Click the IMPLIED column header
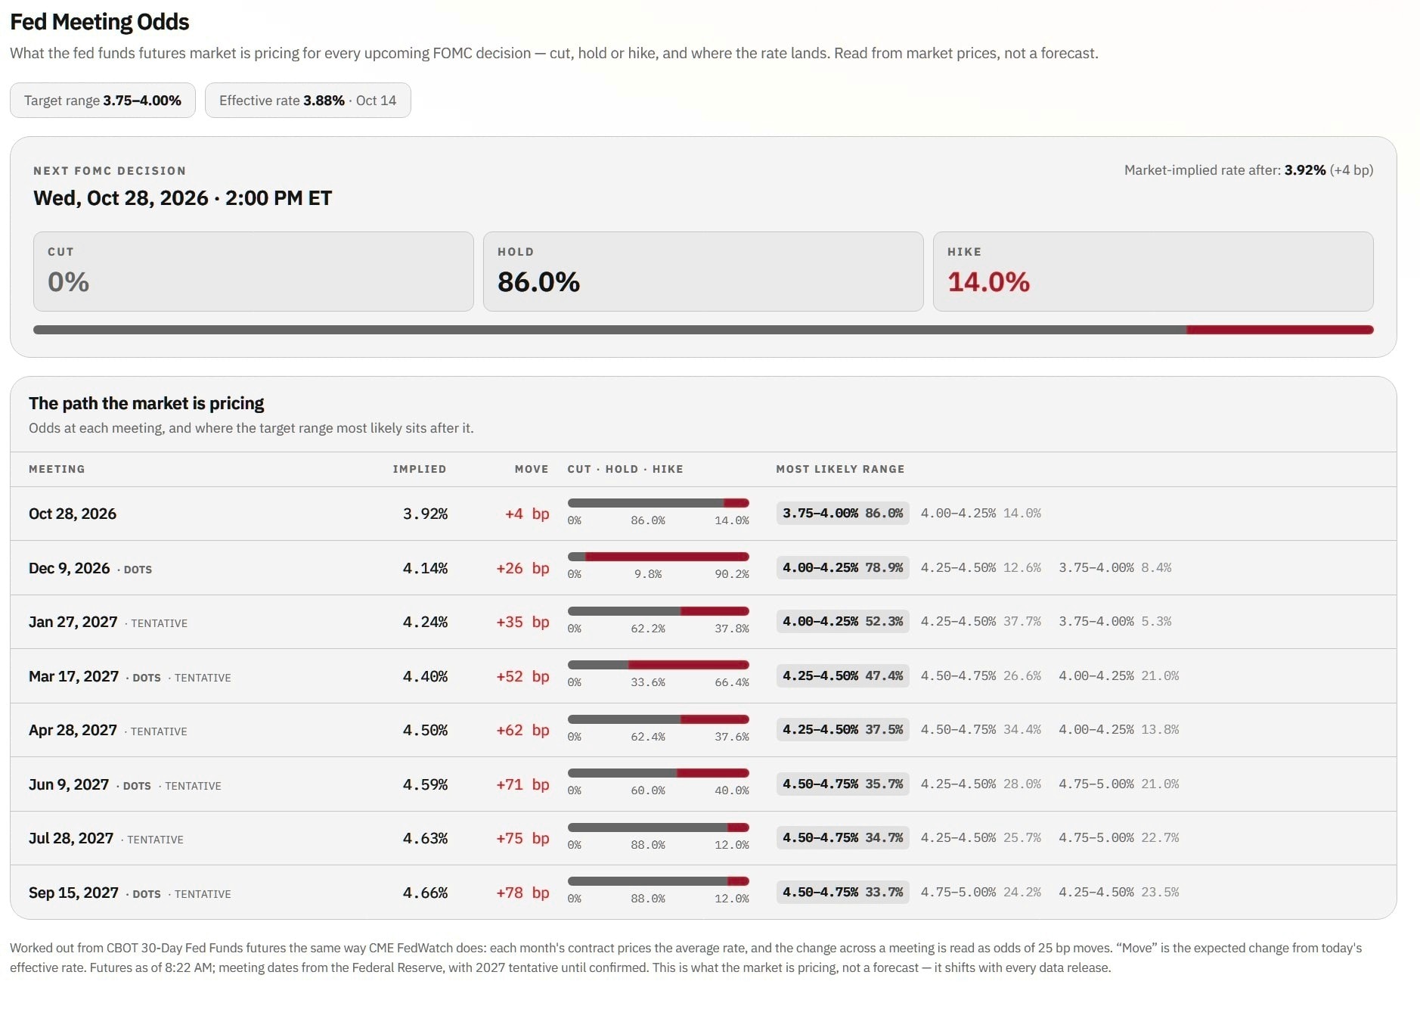The image size is (1420, 1034). click(420, 469)
